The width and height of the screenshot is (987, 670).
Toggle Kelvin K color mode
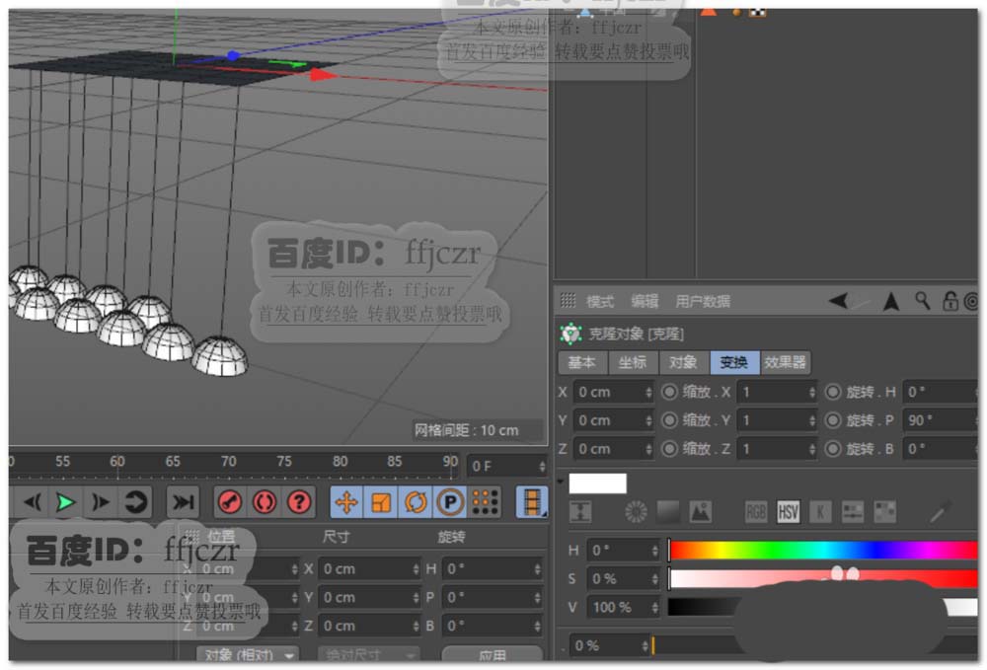[820, 512]
